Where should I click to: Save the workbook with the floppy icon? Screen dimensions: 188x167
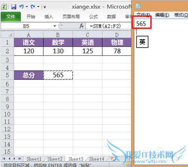pyautogui.click(x=14, y=7)
